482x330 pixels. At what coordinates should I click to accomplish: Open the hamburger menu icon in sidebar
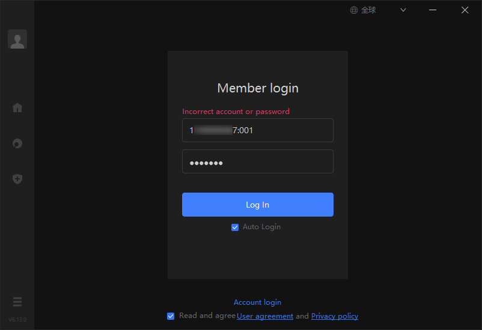click(x=17, y=302)
